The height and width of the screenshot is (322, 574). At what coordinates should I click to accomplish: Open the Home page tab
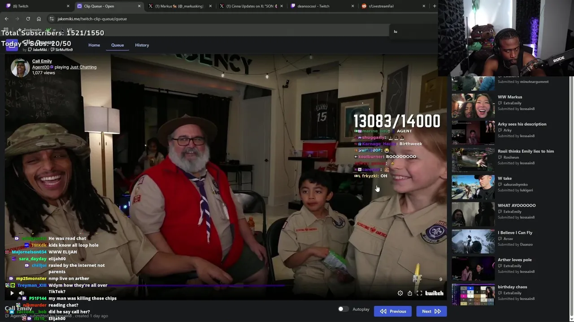click(x=94, y=45)
